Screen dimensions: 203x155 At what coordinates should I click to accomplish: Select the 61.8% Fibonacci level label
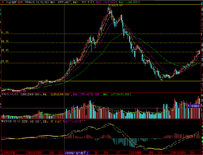5,32
